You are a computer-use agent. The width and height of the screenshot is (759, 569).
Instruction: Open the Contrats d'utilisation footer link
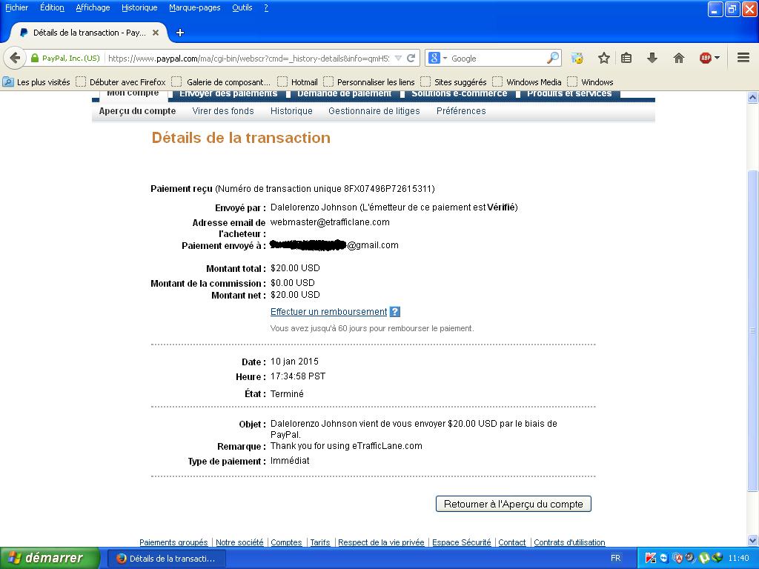(x=569, y=542)
